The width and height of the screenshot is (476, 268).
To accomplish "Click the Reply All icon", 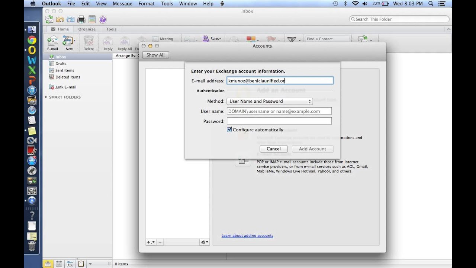I will (125, 43).
